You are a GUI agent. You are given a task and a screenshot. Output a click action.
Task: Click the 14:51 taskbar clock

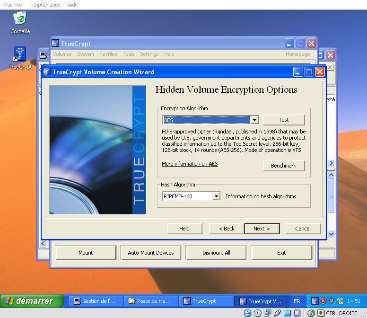pyautogui.click(x=354, y=301)
